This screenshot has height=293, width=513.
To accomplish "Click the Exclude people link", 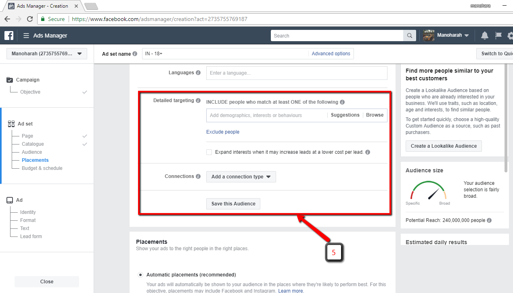I will point(223,132).
